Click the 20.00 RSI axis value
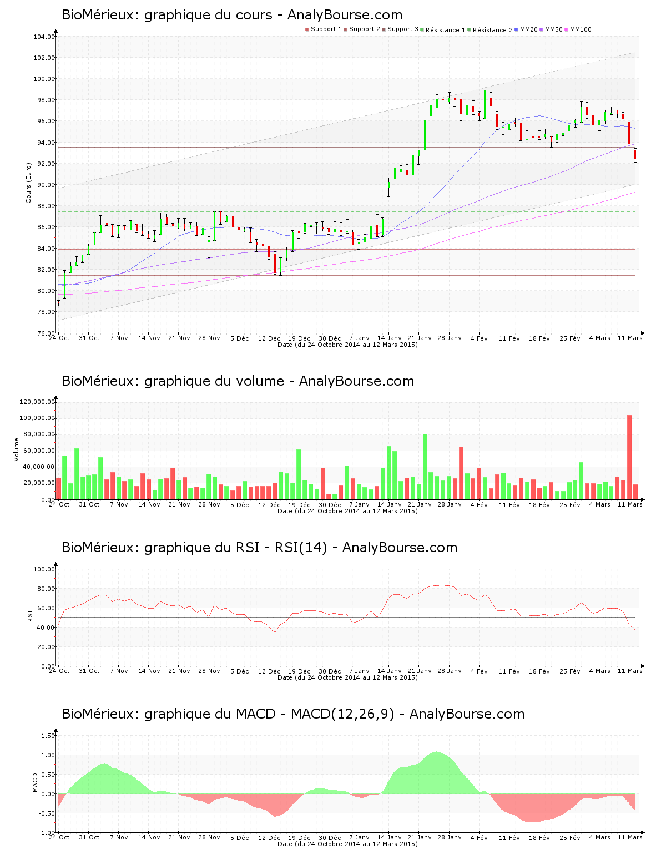The image size is (666, 860). (x=46, y=647)
